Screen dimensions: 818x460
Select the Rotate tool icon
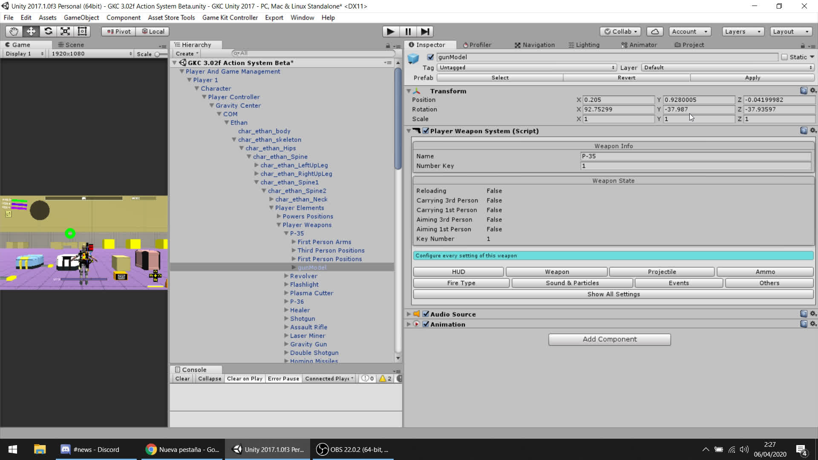48,32
